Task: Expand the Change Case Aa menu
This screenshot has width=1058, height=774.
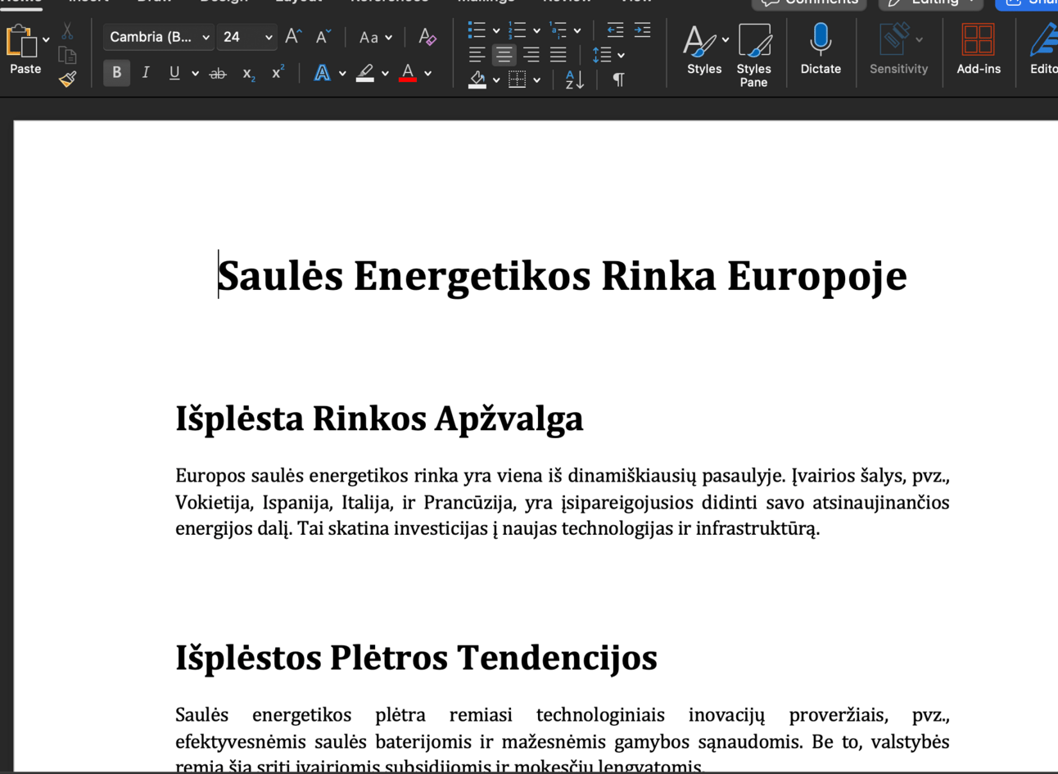Action: 376,38
